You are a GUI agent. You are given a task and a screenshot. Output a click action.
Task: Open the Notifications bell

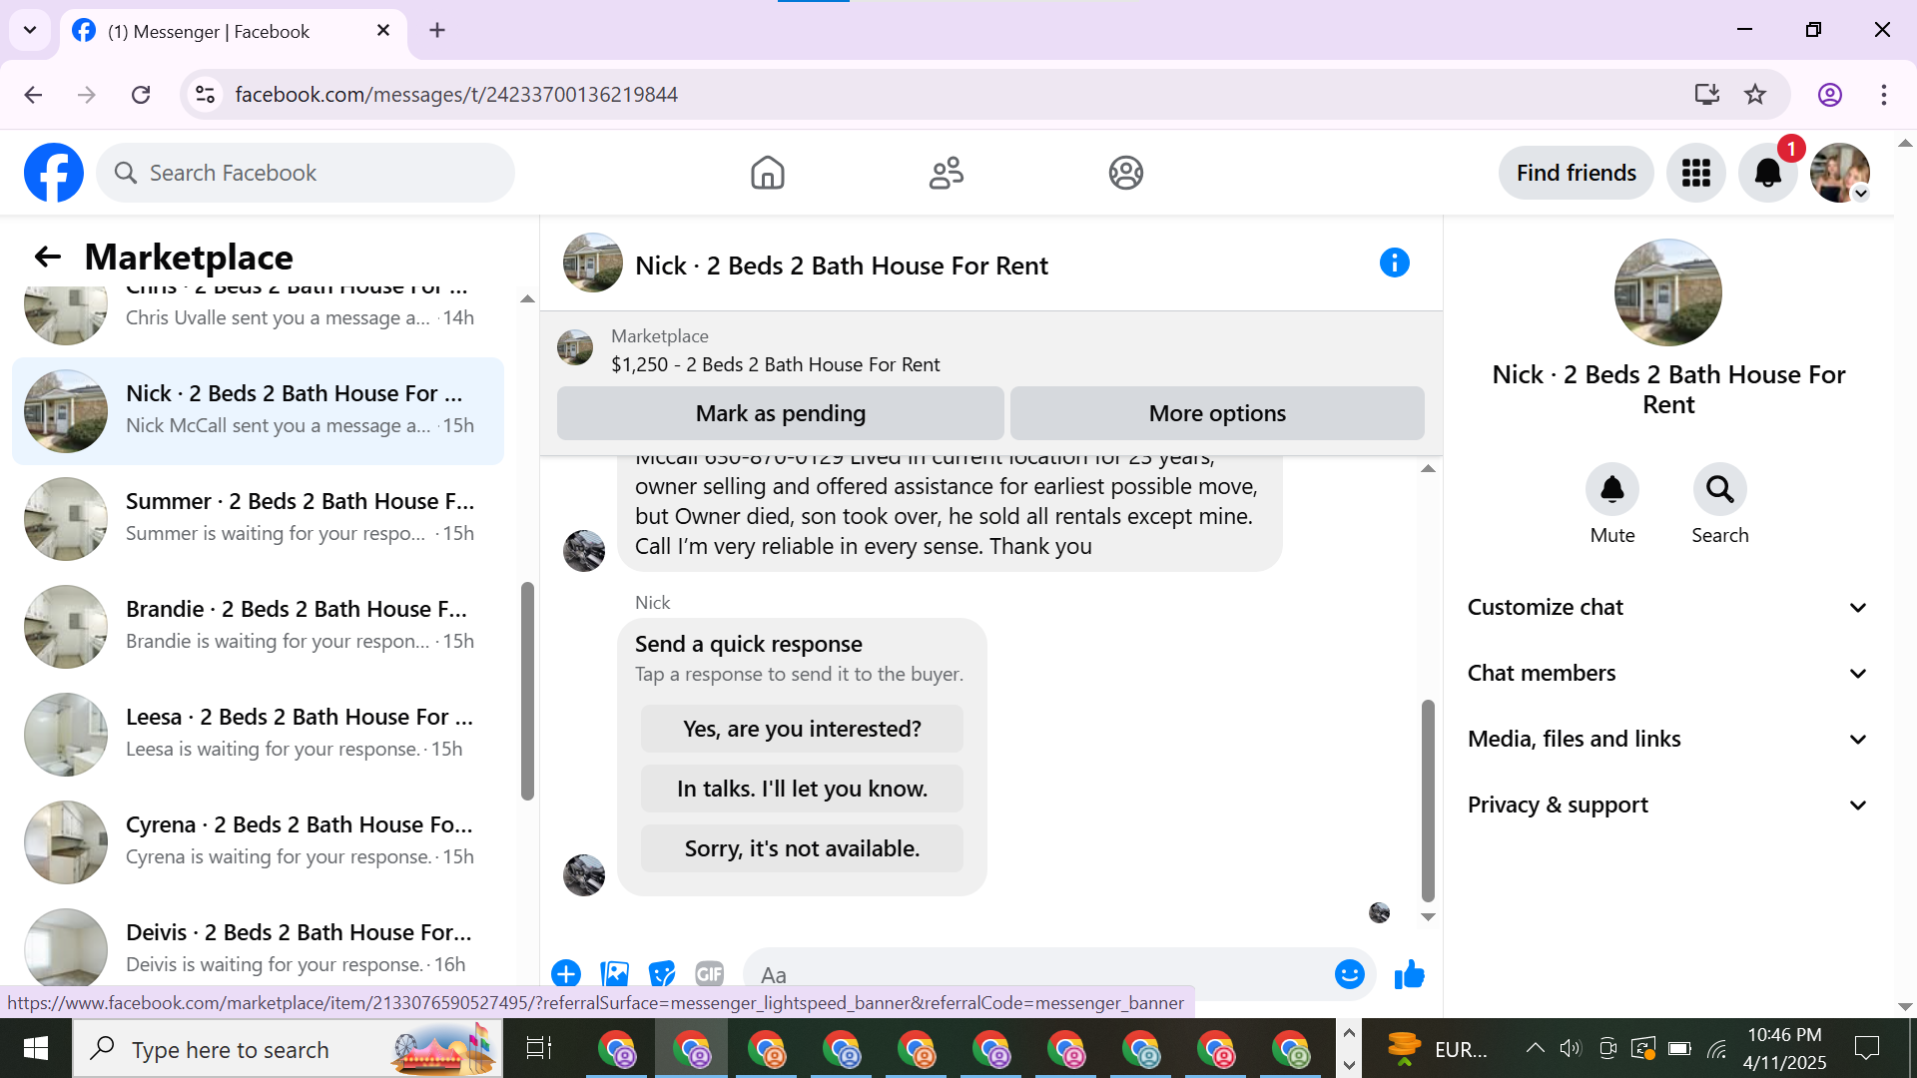click(1767, 173)
